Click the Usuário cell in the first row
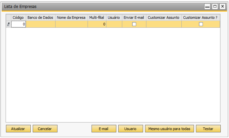 click(x=114, y=24)
